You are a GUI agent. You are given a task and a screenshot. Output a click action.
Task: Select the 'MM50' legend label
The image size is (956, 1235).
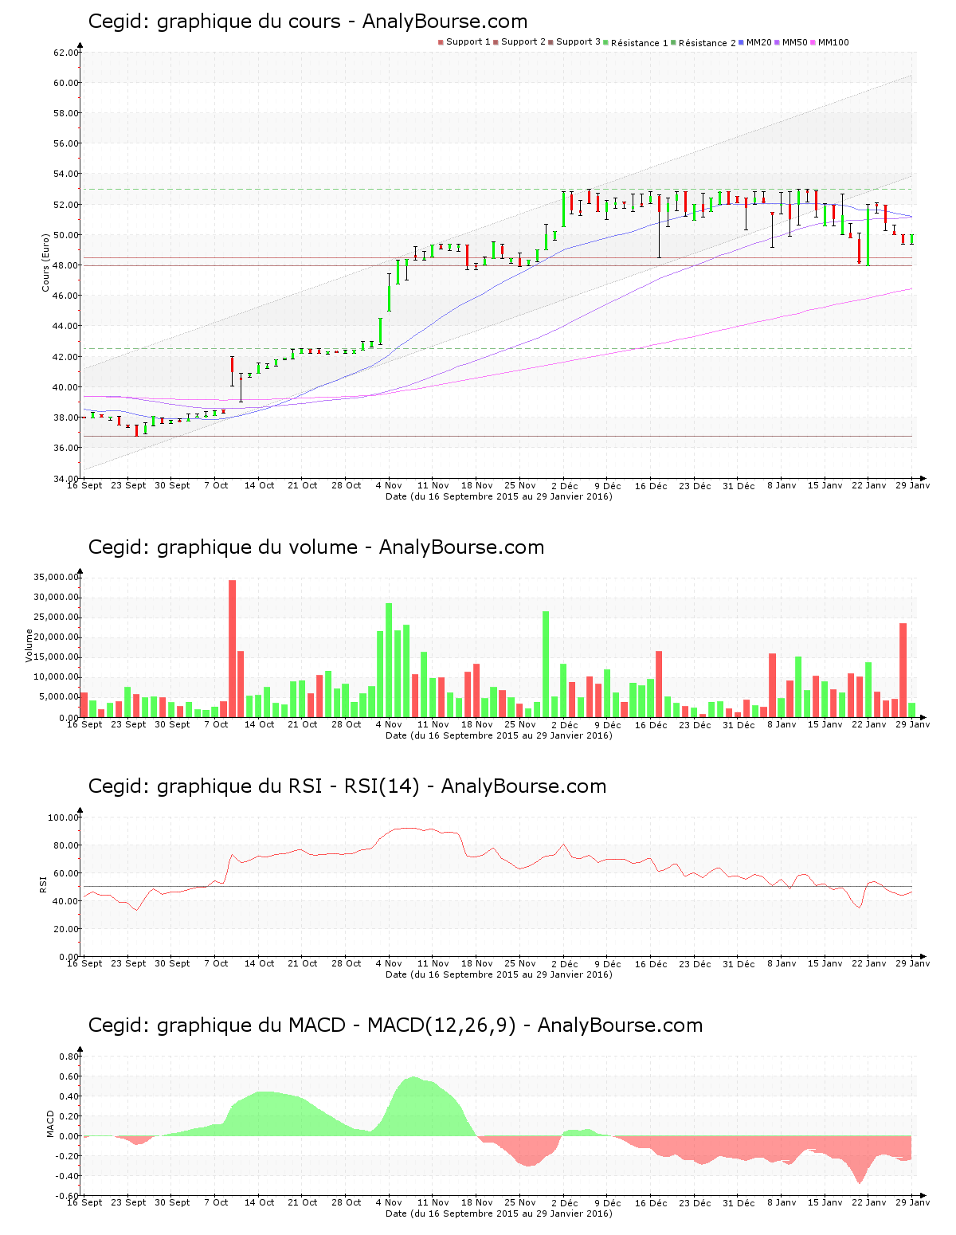tap(795, 42)
